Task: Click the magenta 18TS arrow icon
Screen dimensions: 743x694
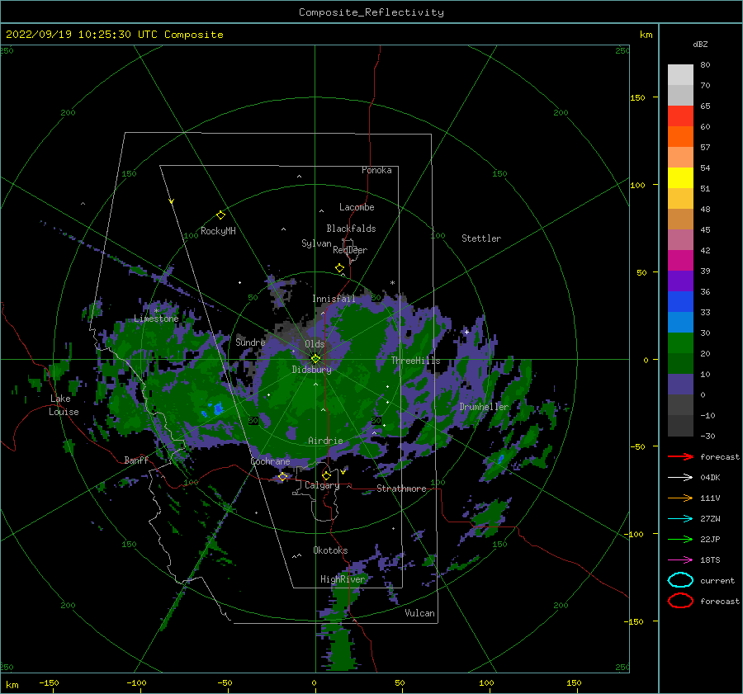Action: tap(680, 560)
